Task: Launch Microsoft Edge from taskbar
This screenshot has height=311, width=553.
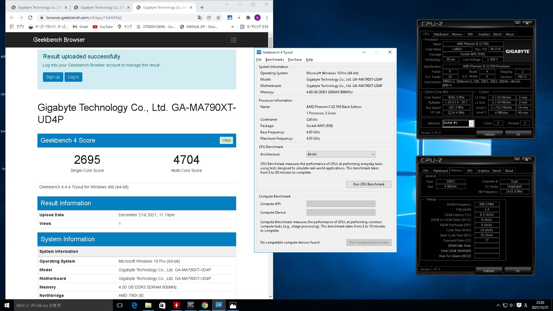Action: (x=134, y=305)
